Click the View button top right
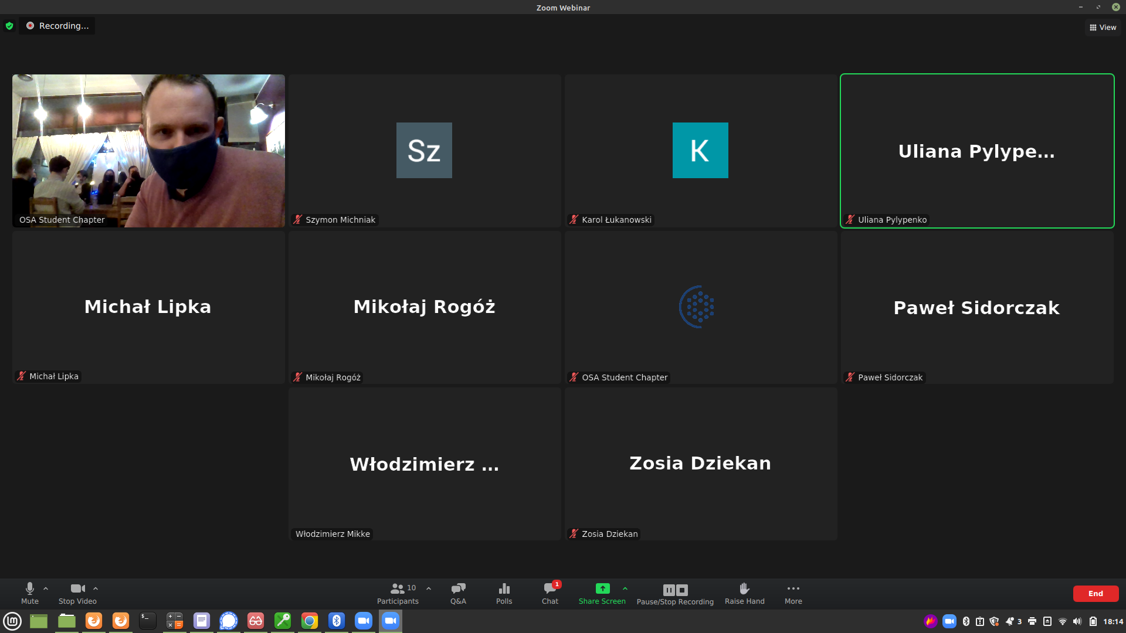 coord(1102,27)
